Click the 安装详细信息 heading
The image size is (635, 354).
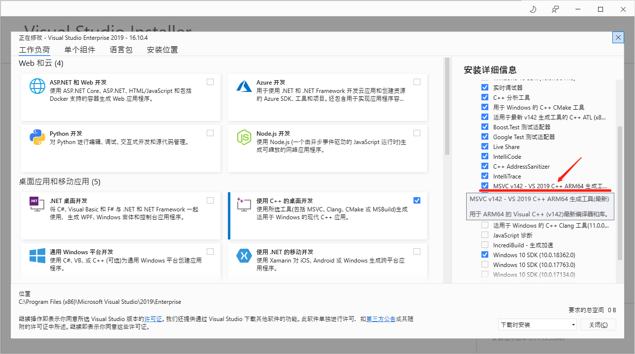click(x=490, y=70)
